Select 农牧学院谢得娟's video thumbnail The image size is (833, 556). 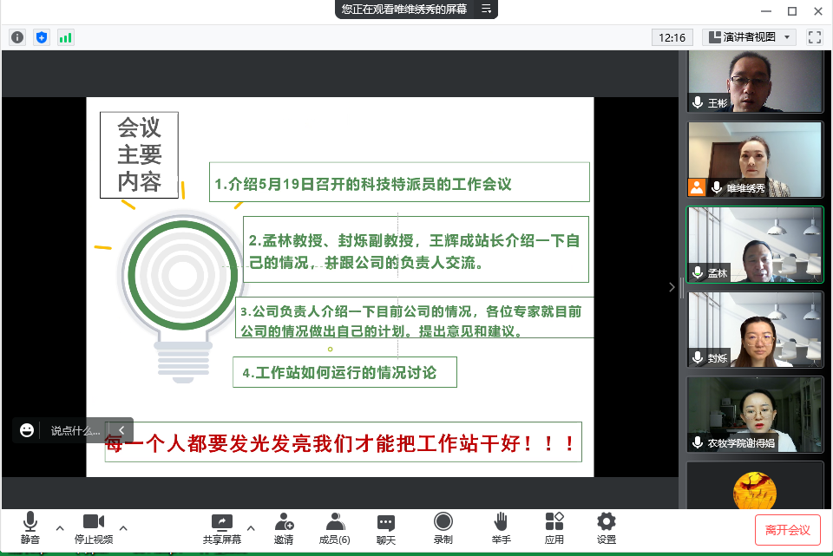[755, 415]
